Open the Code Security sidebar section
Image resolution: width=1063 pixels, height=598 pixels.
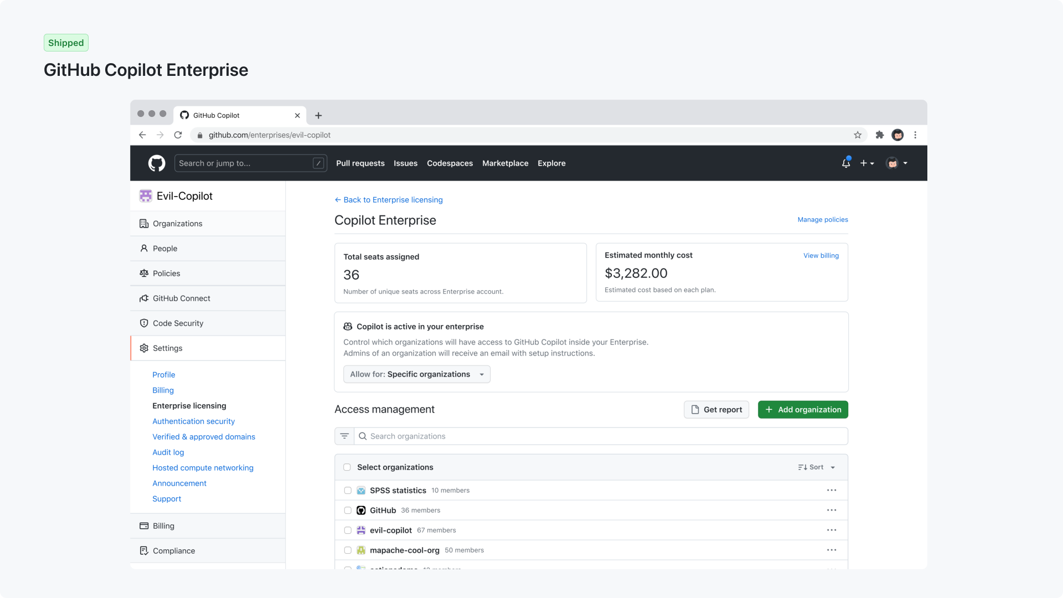pos(178,323)
